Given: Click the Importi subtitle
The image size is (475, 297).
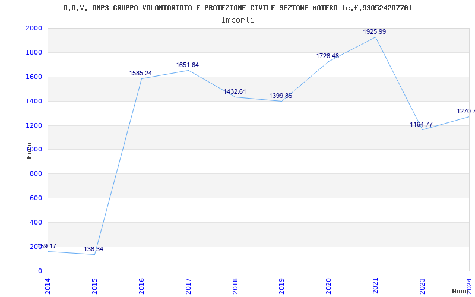Looking at the screenshot, I should click(237, 20).
